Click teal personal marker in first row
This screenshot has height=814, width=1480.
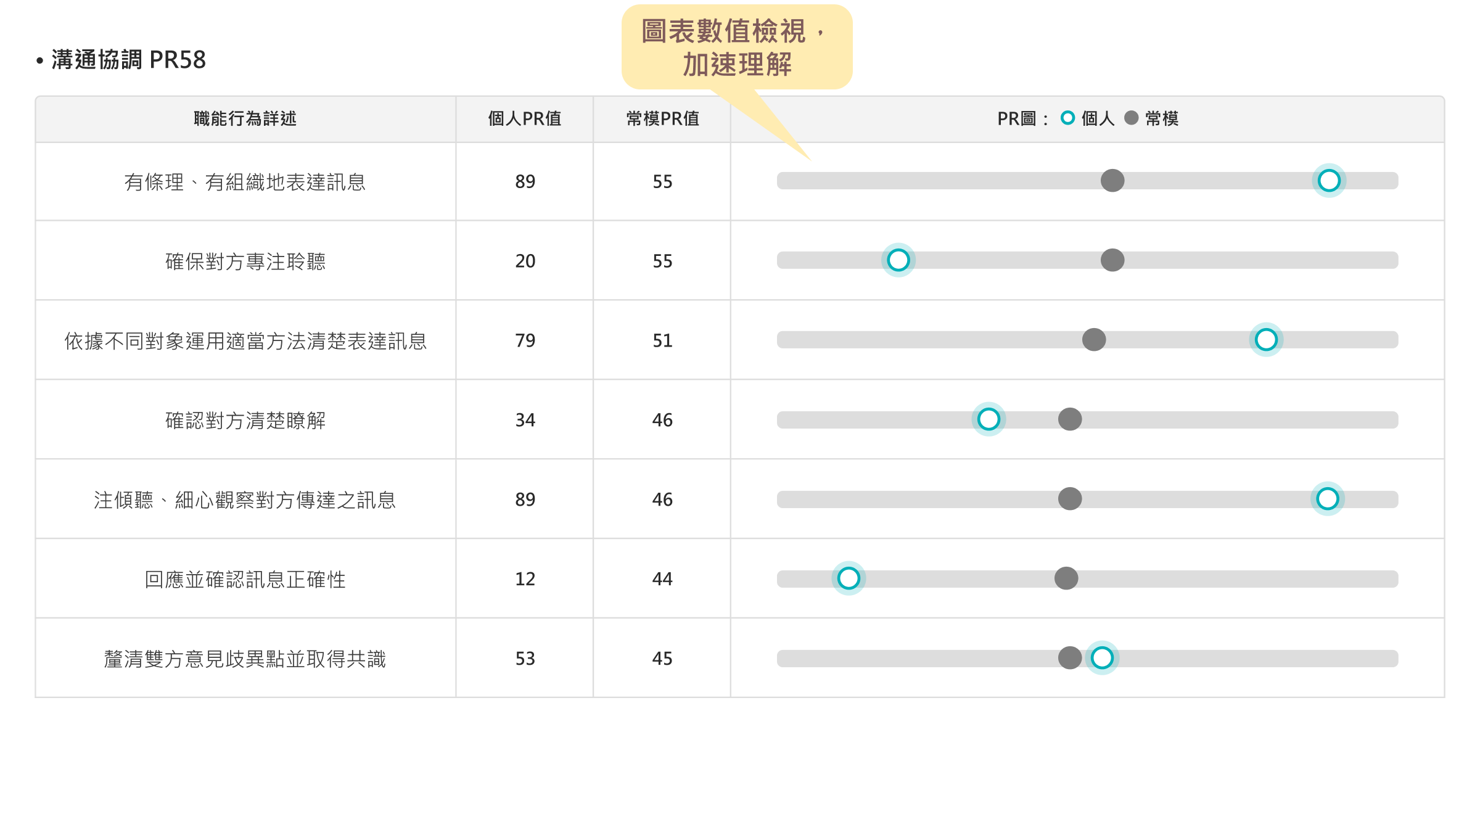[1328, 181]
